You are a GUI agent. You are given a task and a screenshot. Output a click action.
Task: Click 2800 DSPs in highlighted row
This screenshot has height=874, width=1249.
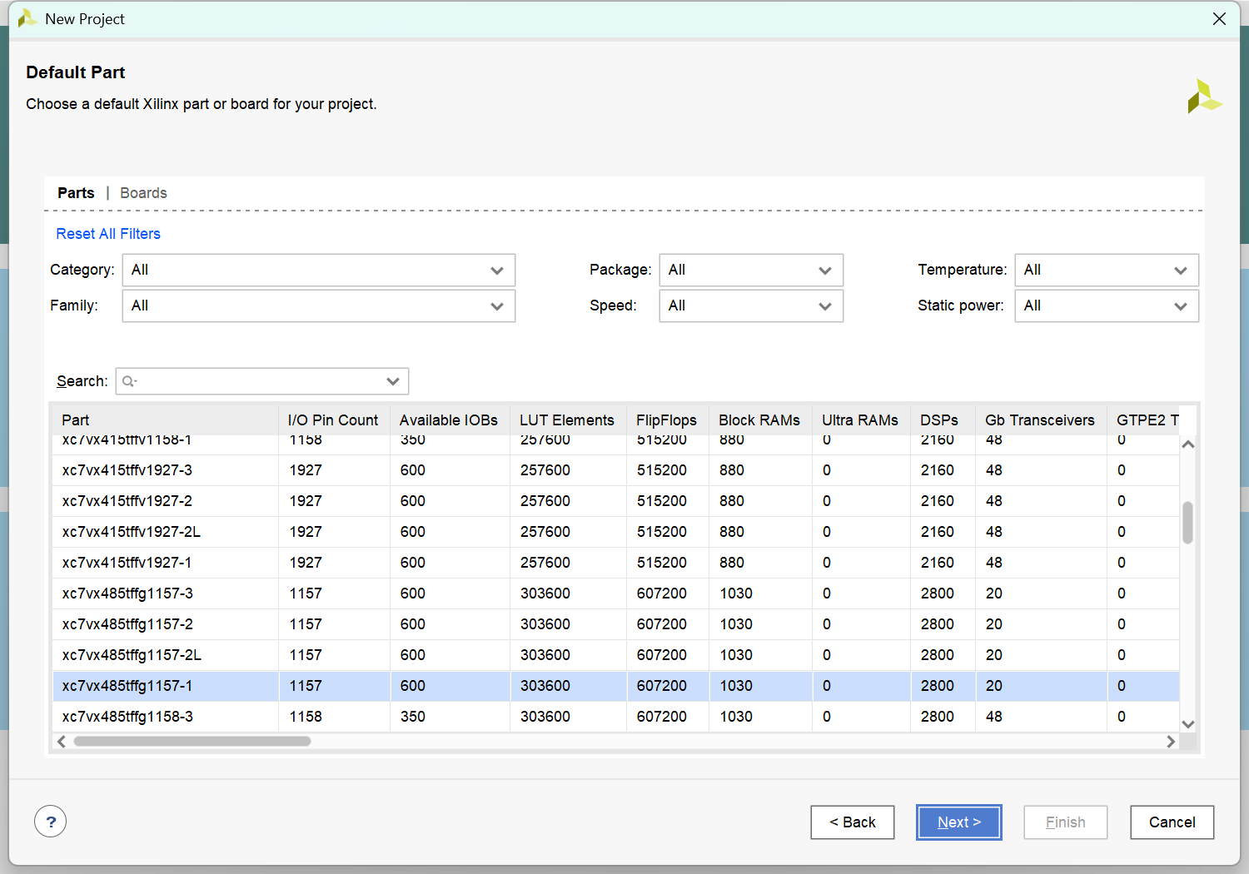point(938,686)
